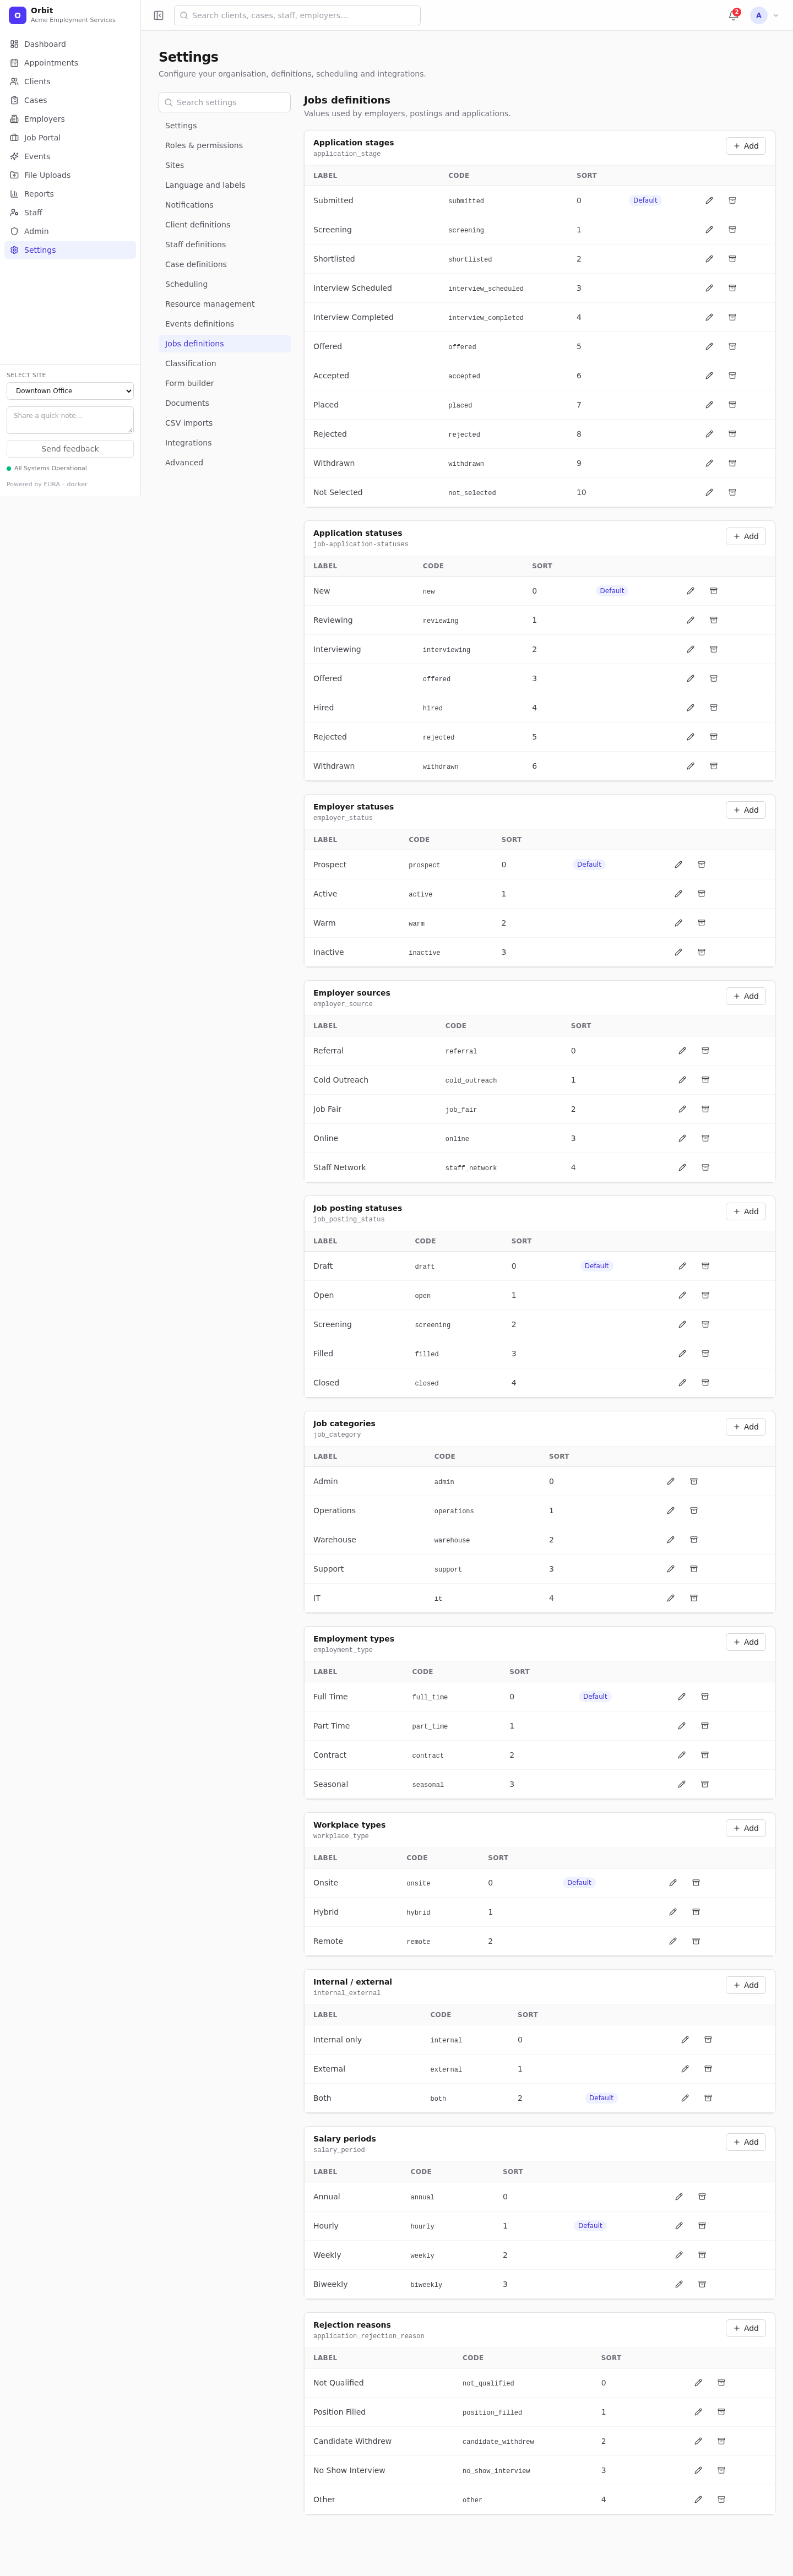Archive the Warm employer status
Image resolution: width=793 pixels, height=2576 pixels.
pos(701,923)
